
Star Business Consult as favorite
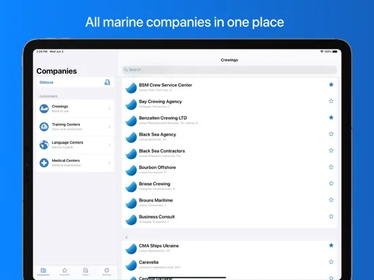pyautogui.click(x=331, y=216)
